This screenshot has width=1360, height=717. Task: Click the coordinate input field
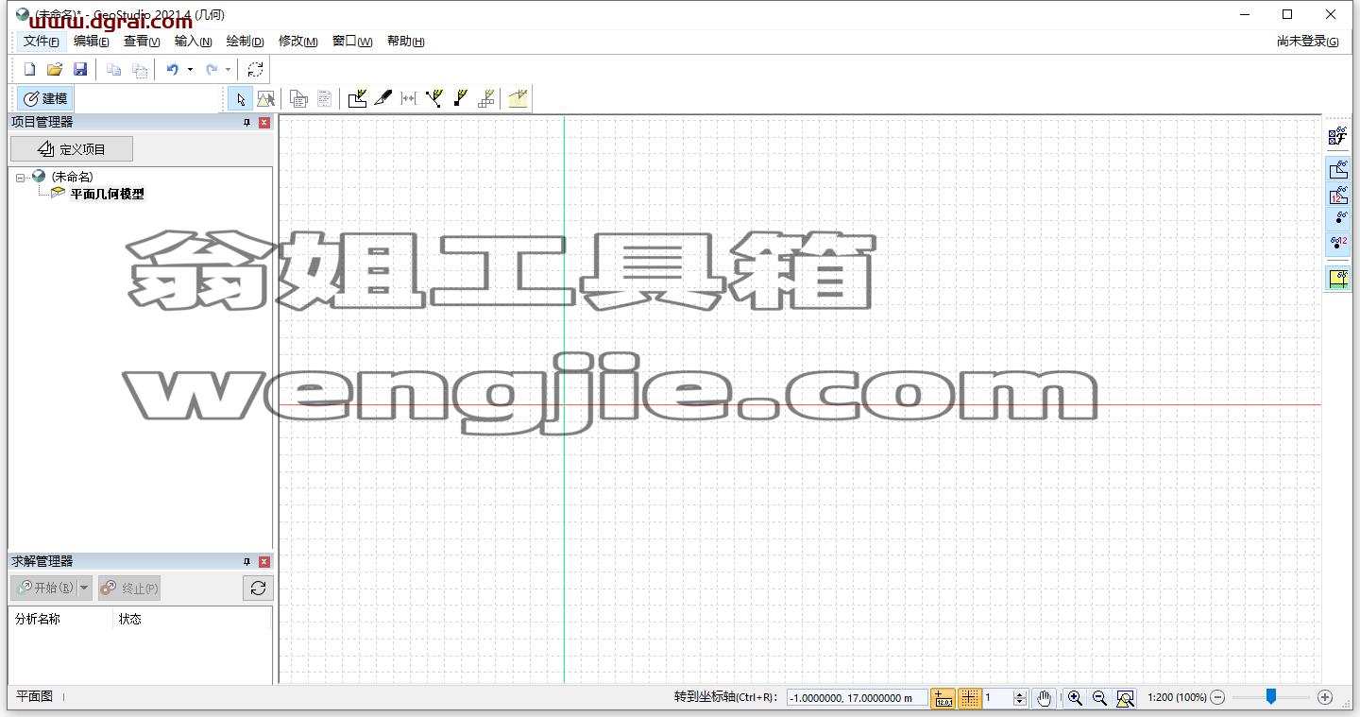(x=857, y=698)
